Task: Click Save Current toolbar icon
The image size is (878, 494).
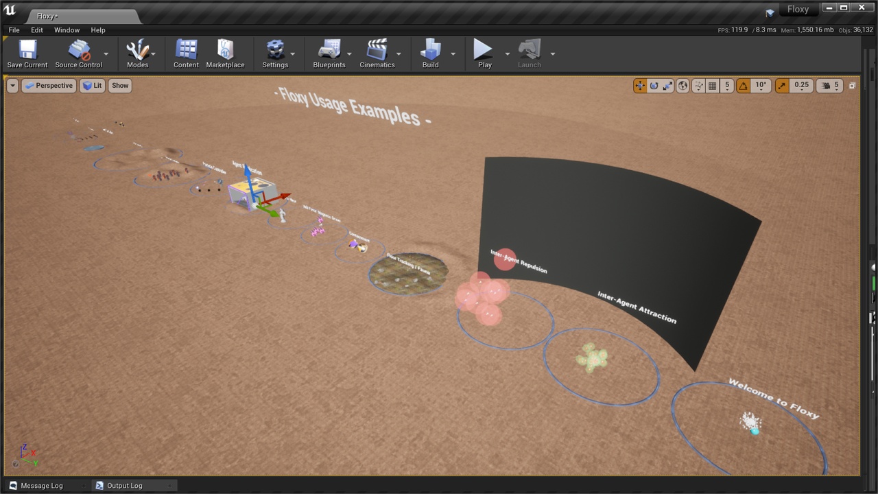Action: (x=27, y=54)
